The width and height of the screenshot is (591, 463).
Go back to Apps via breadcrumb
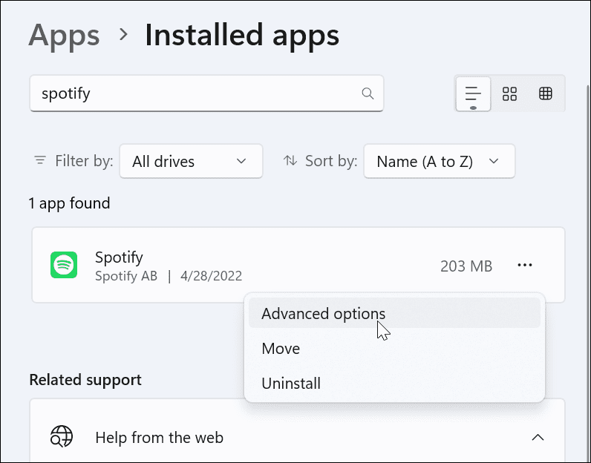64,35
